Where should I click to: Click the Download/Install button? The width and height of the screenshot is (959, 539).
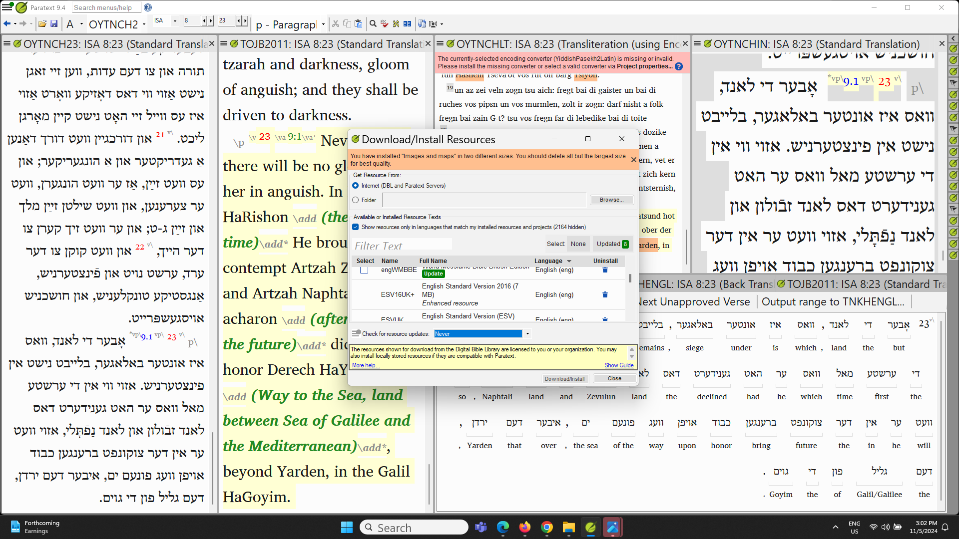point(564,379)
